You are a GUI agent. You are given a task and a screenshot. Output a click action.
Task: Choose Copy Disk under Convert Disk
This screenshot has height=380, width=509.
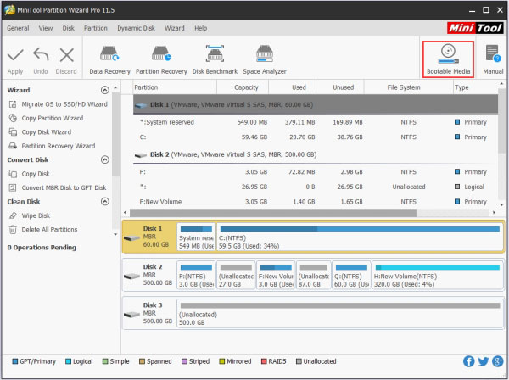click(29, 174)
